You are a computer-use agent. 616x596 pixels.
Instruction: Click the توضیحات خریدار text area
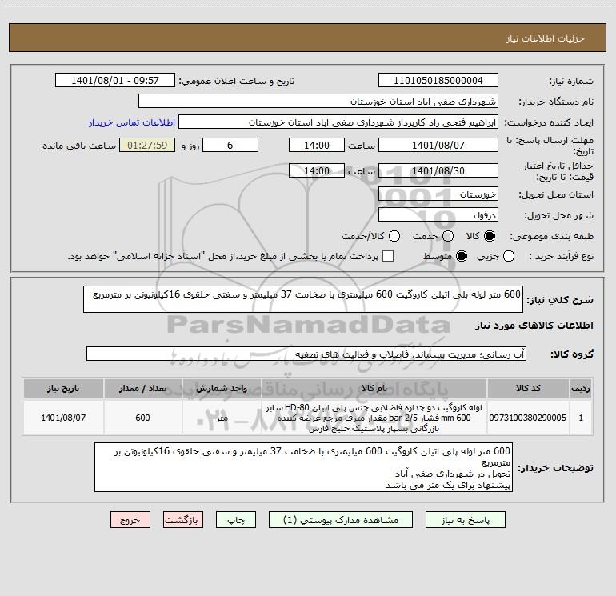(303, 467)
